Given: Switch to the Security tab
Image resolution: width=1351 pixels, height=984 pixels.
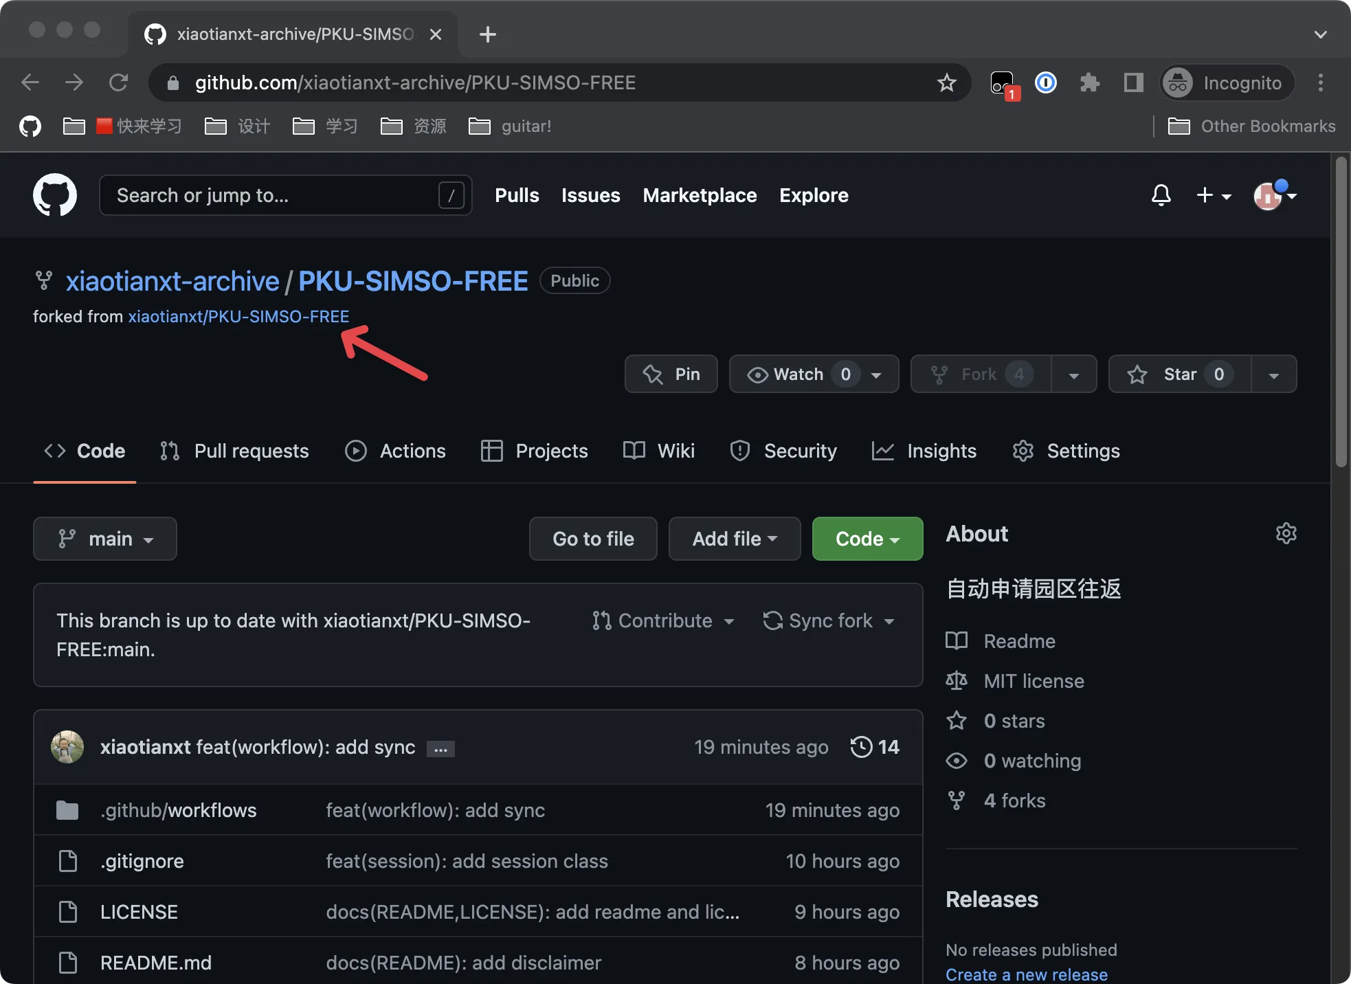Looking at the screenshot, I should click(x=783, y=451).
